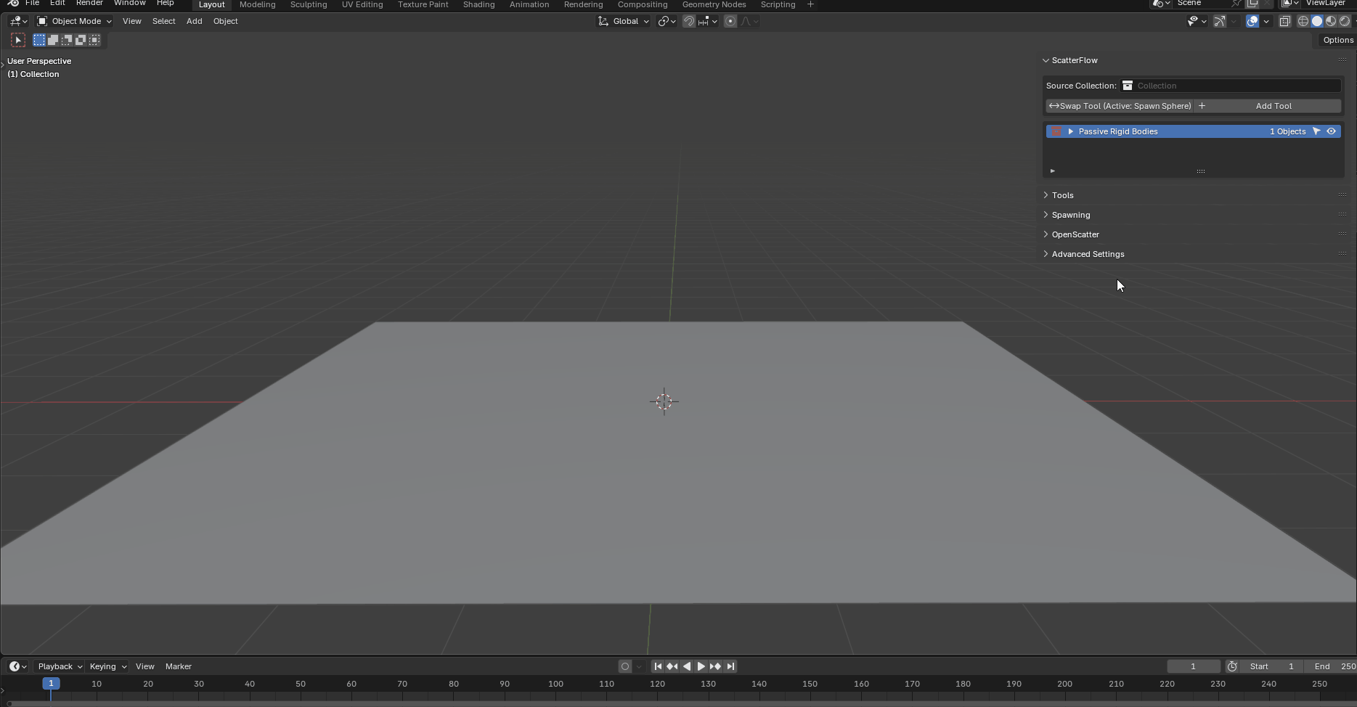Switch to Rendered viewport shading
Screen dimensions: 1357x707
coord(1345,21)
